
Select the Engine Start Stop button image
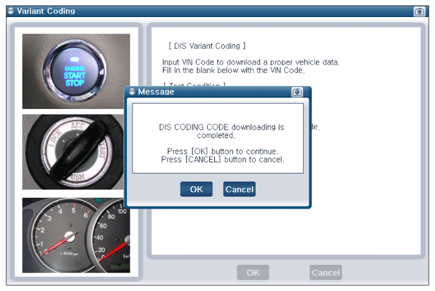[76, 71]
